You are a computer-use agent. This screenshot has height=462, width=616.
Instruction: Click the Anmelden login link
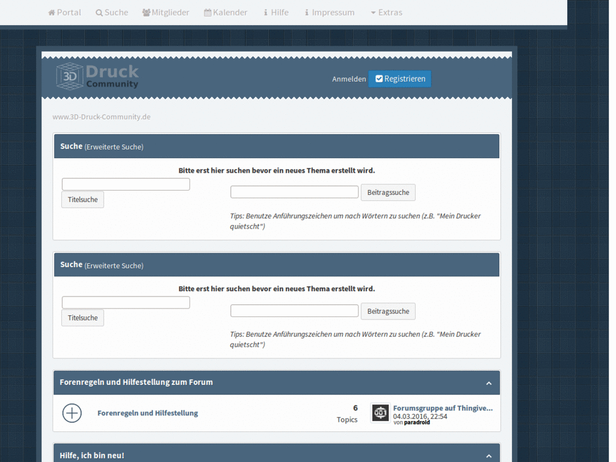coord(349,79)
